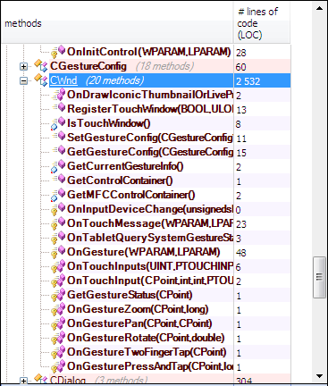The width and height of the screenshot is (328, 386).
Task: Click the OnTouchInputs method icon
Action: click(58, 266)
